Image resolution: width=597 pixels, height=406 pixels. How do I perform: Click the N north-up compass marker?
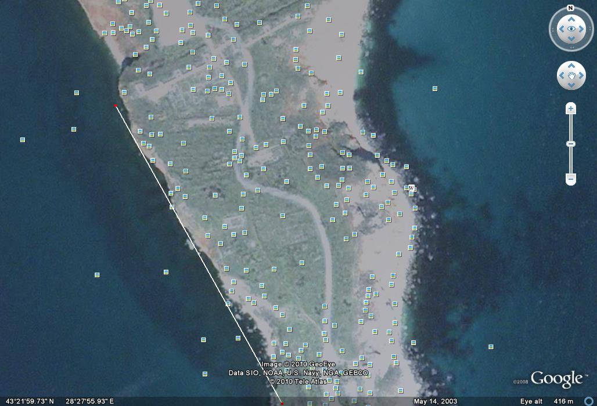(570, 8)
